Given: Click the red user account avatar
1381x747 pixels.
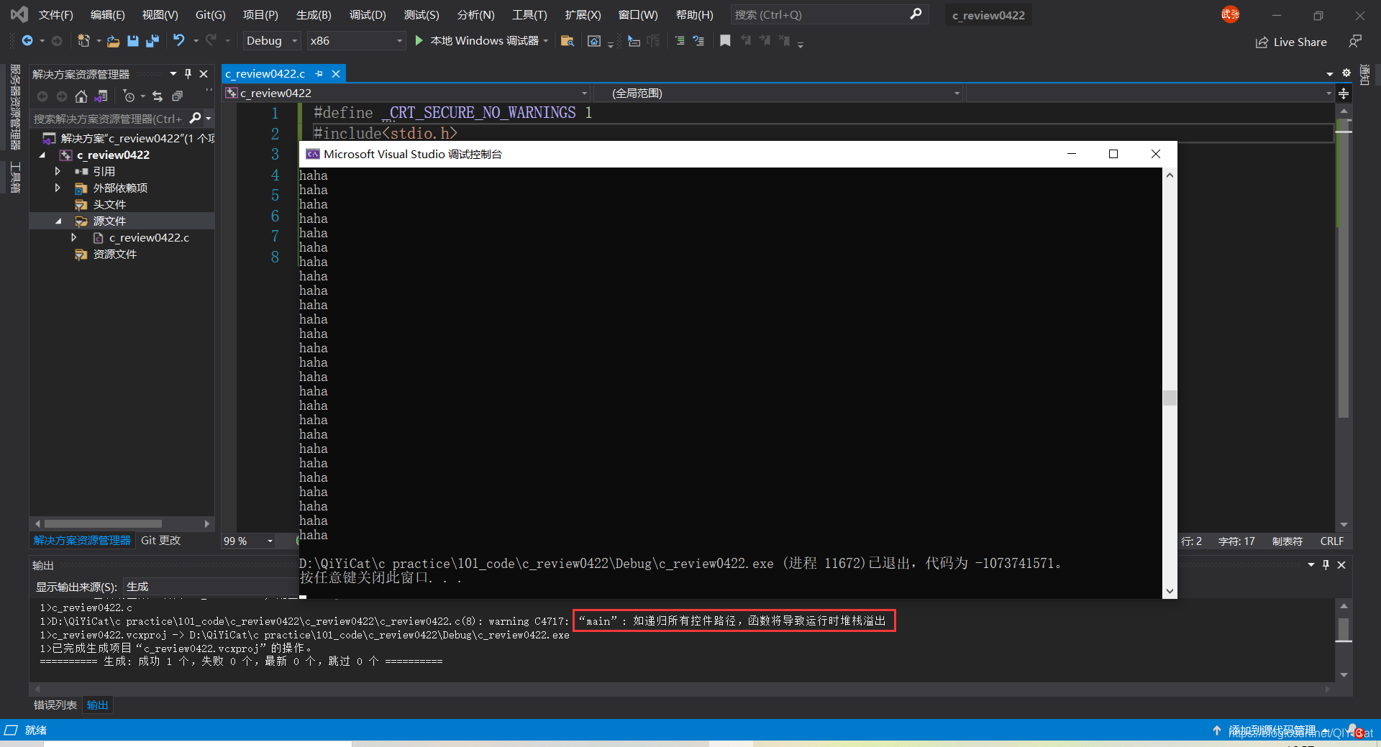Looking at the screenshot, I should pyautogui.click(x=1230, y=14).
